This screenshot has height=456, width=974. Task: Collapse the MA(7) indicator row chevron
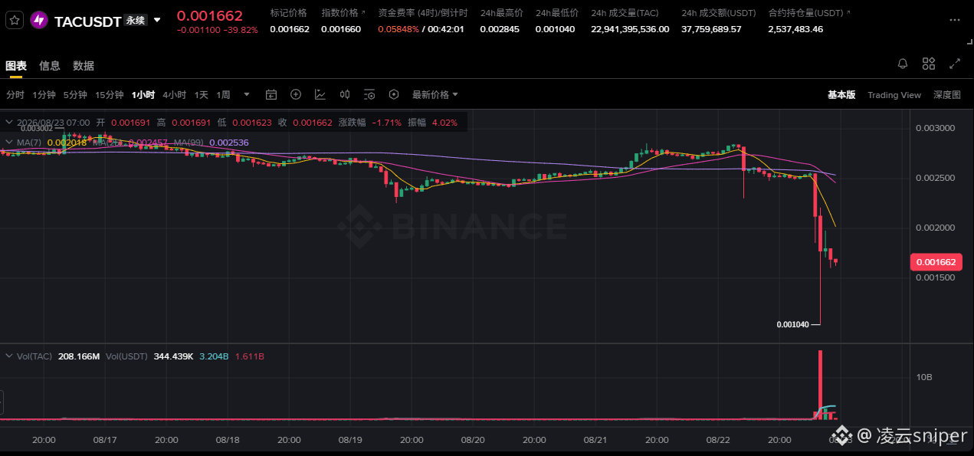(x=8, y=143)
